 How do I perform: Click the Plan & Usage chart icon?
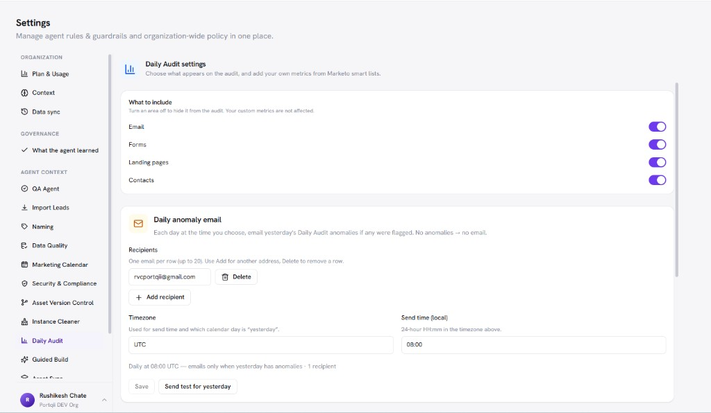(x=24, y=73)
